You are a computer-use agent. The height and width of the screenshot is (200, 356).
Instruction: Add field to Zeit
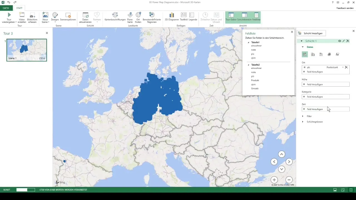[325, 109]
